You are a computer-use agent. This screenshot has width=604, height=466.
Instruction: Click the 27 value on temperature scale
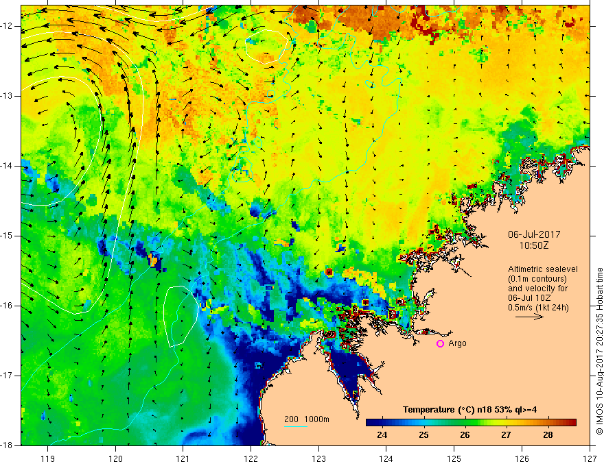(506, 435)
